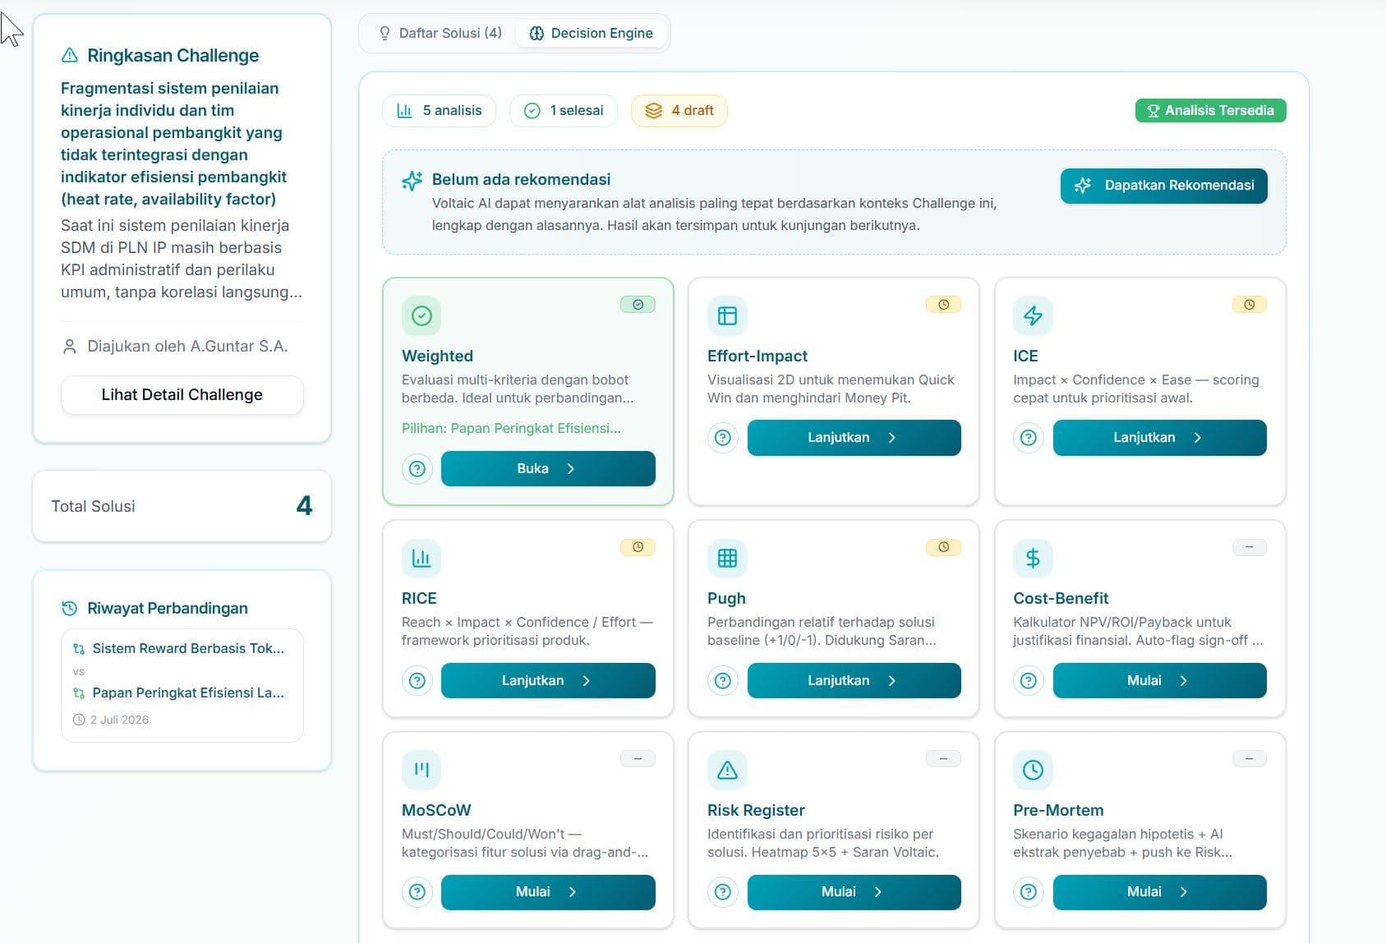The width and height of the screenshot is (1386, 943).
Task: Continue the Pugh analysis with Lanjutkan
Action: pos(854,681)
